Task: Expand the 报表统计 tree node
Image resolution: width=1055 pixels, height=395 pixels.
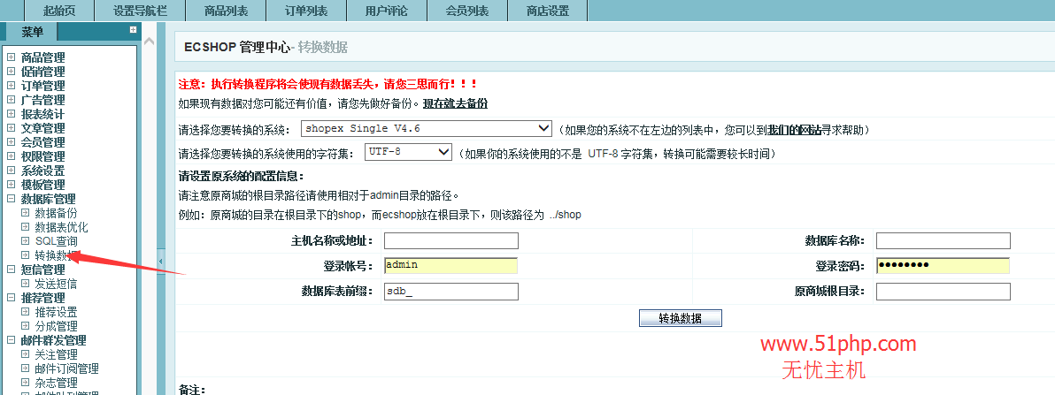Action: 11,114
